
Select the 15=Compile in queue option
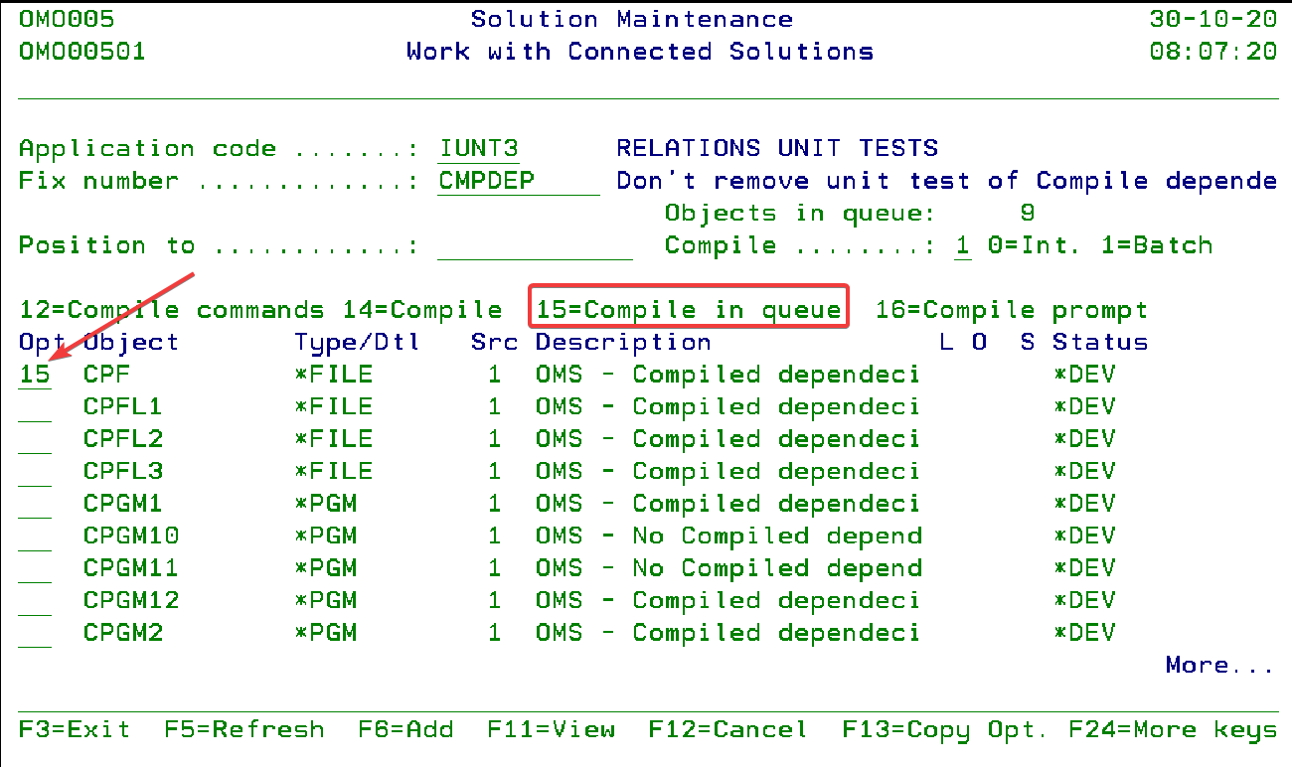(689, 310)
